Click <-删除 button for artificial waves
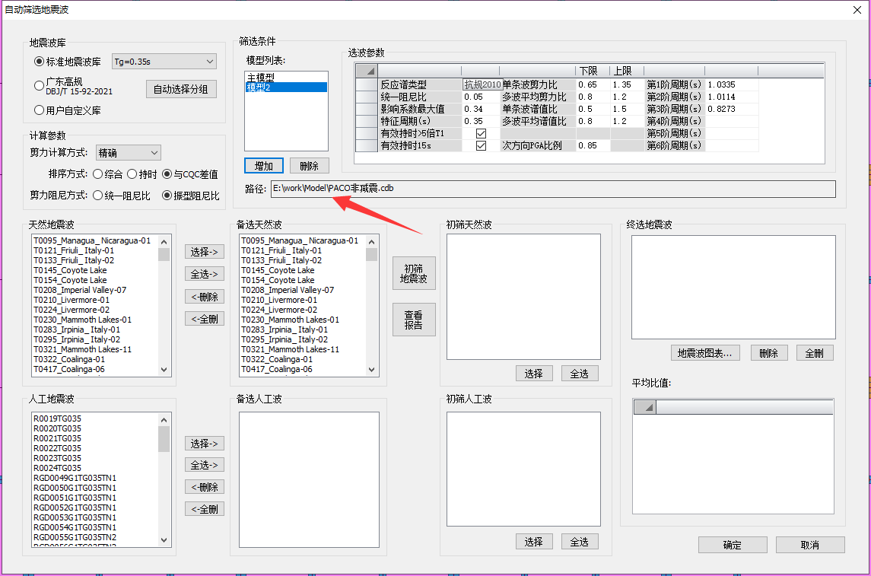This screenshot has height=576, width=871. tap(205, 486)
